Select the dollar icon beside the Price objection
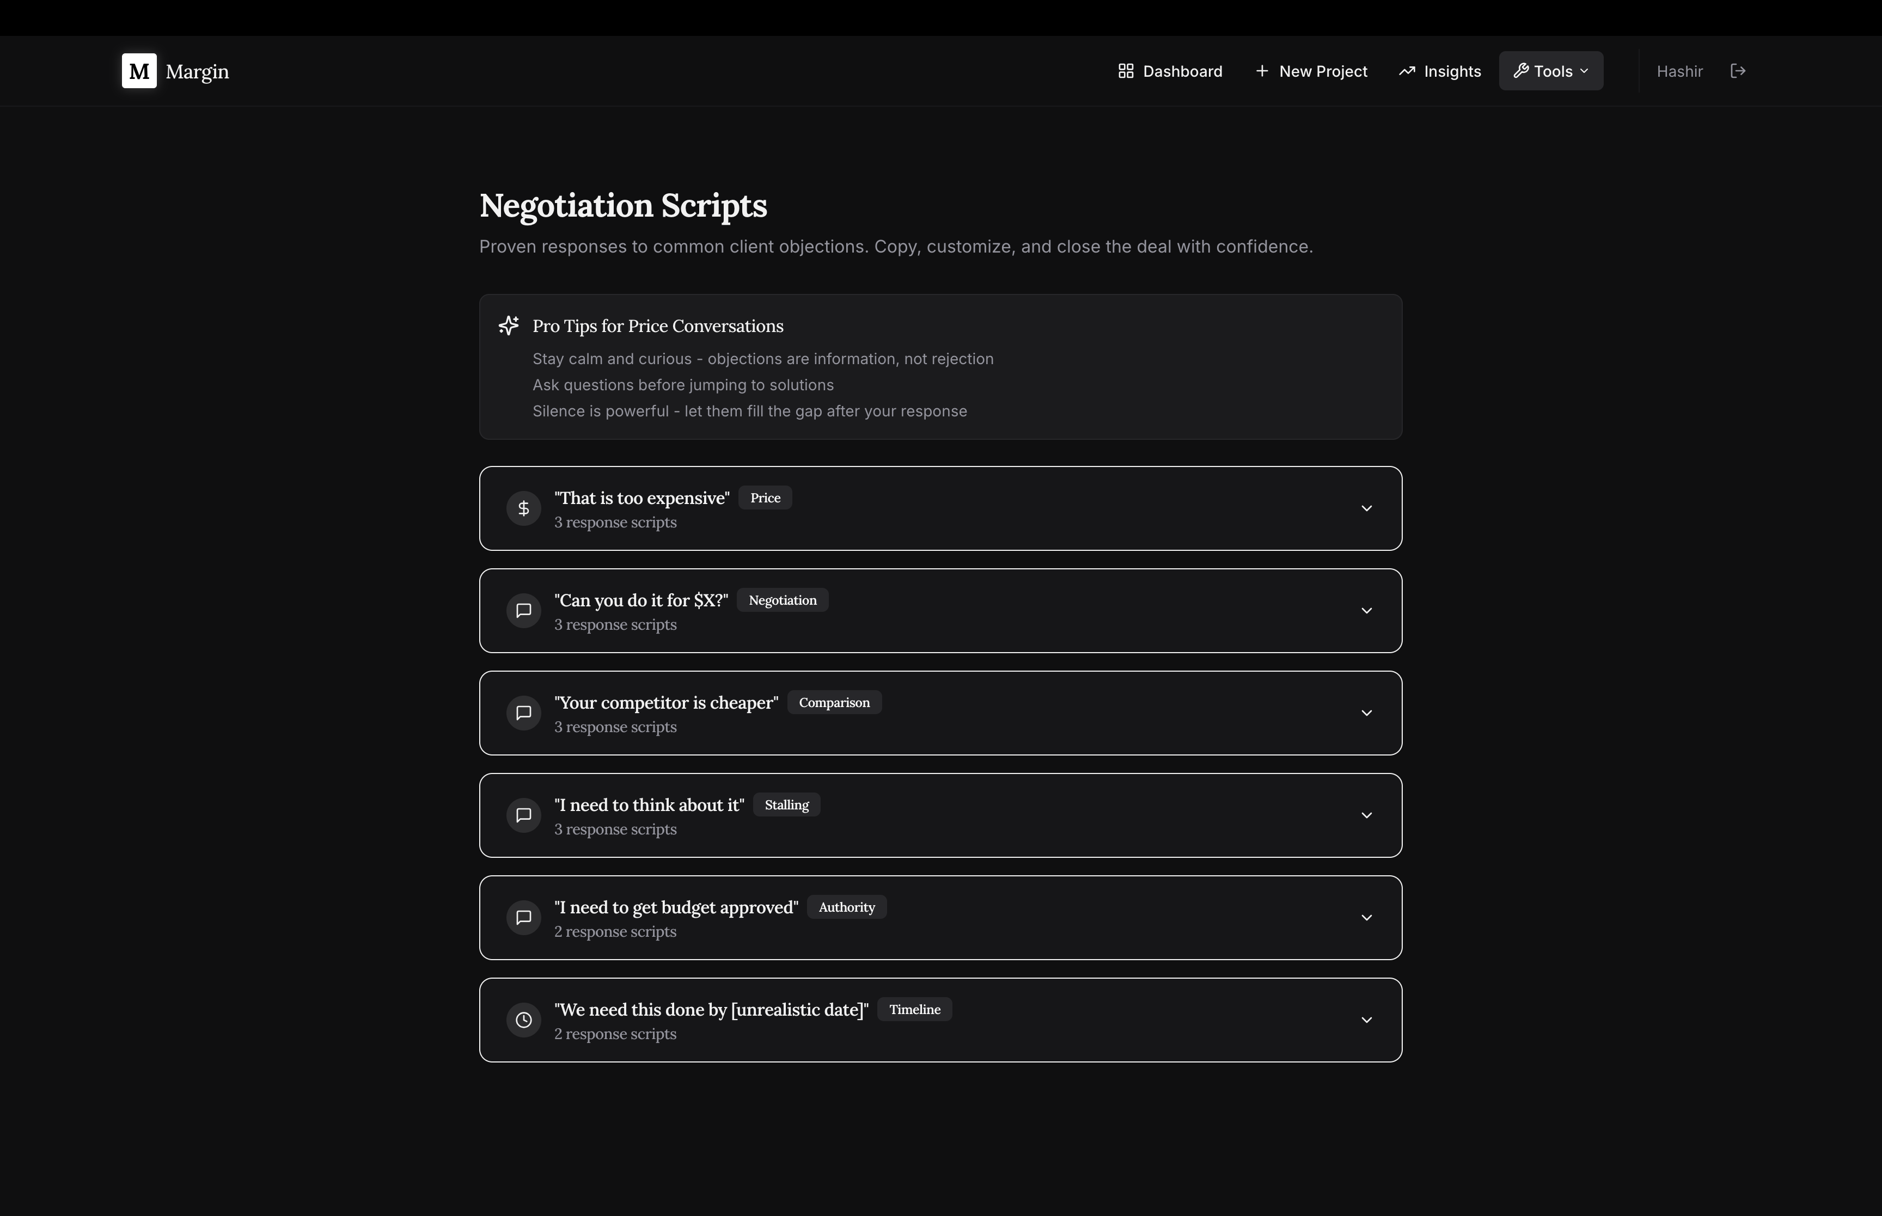Image resolution: width=1882 pixels, height=1216 pixels. tap(524, 508)
